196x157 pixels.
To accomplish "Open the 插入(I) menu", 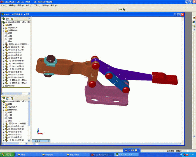I will coord(29,5).
